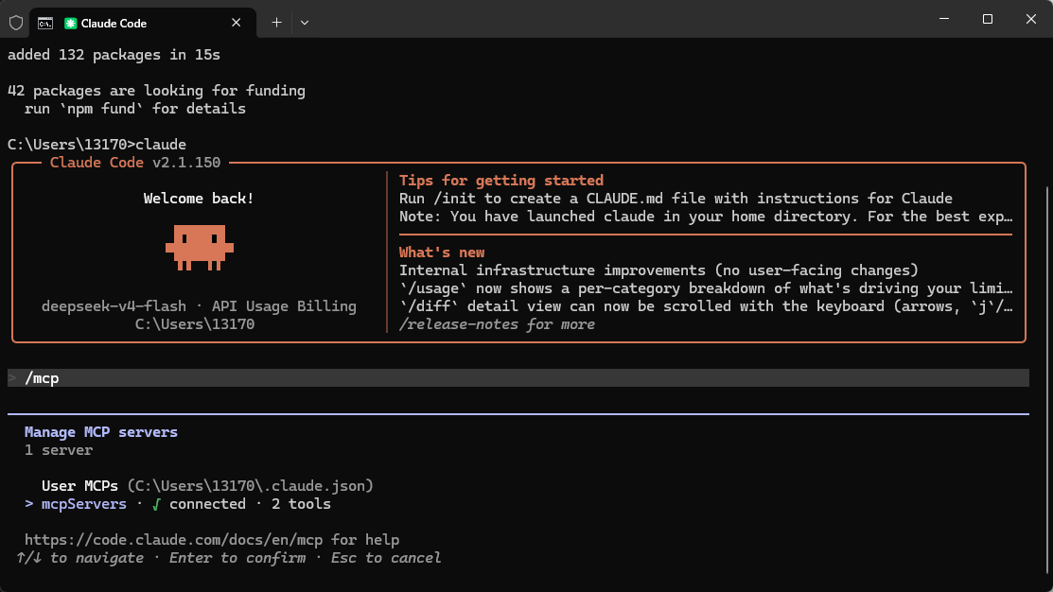Click 'User MCPs' config path line
Image resolution: width=1053 pixels, height=592 pixels.
pyautogui.click(x=207, y=486)
